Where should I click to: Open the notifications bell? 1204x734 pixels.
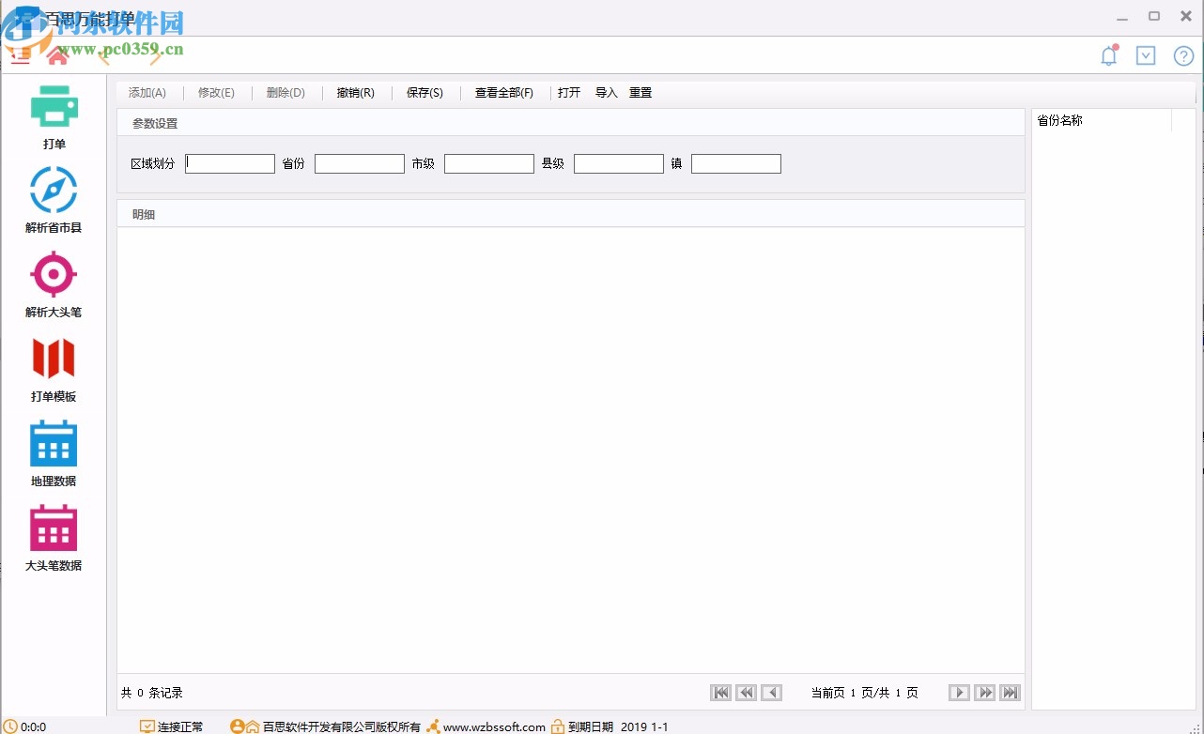pos(1108,55)
